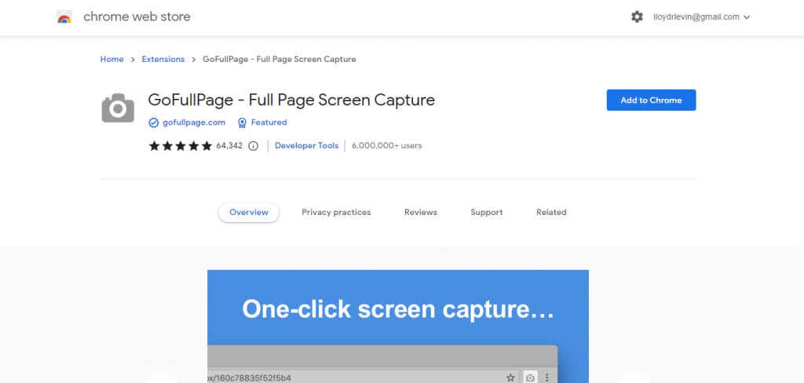Click the camera icon in preview toolbar
This screenshot has height=383, width=804.
[530, 378]
